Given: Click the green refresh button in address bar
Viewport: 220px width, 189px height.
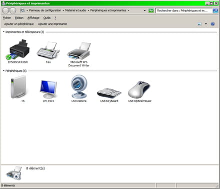Looking at the screenshot, I should tap(151, 10).
